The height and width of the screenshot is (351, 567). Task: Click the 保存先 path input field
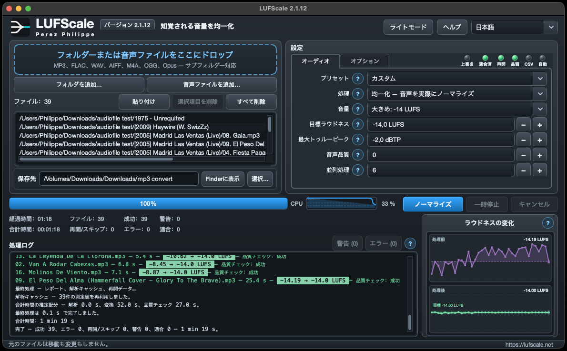pos(119,179)
